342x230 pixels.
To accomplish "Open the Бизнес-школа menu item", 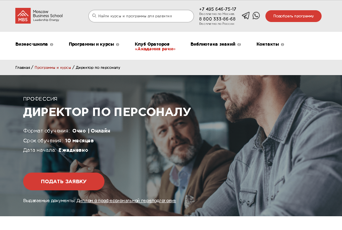I will coord(31,44).
